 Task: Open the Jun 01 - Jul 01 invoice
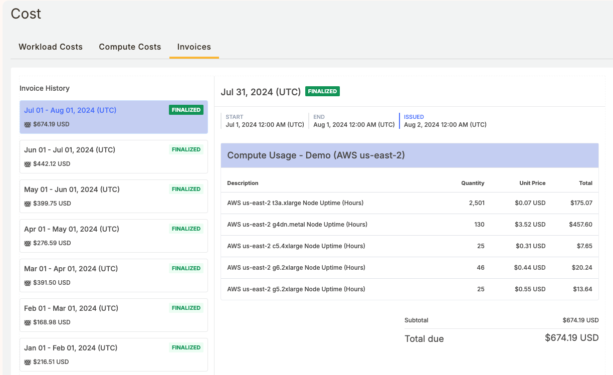pyautogui.click(x=113, y=156)
